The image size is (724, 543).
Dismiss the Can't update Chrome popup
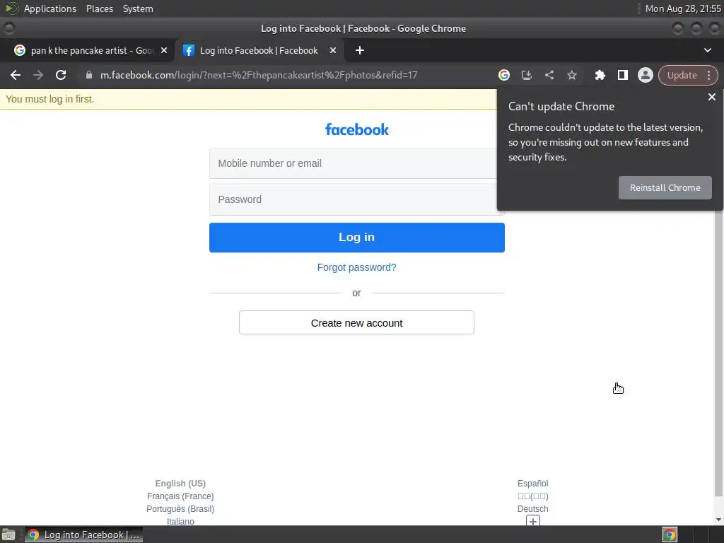point(711,97)
